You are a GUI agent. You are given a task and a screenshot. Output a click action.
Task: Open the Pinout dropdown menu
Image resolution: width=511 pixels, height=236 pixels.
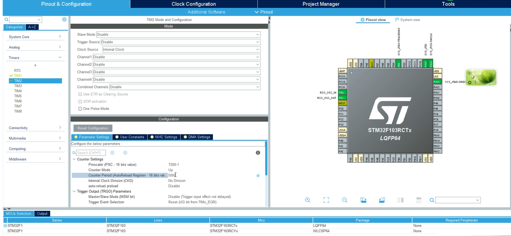[x=264, y=12]
